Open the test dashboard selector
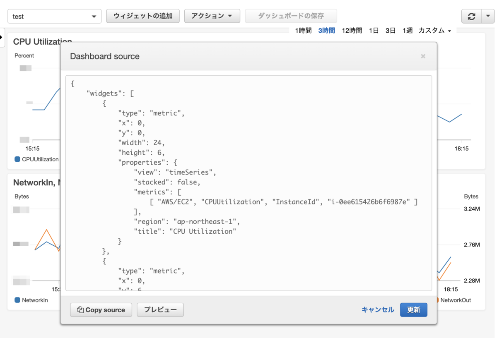Screen dimensions: 497x338 [x=54, y=17]
